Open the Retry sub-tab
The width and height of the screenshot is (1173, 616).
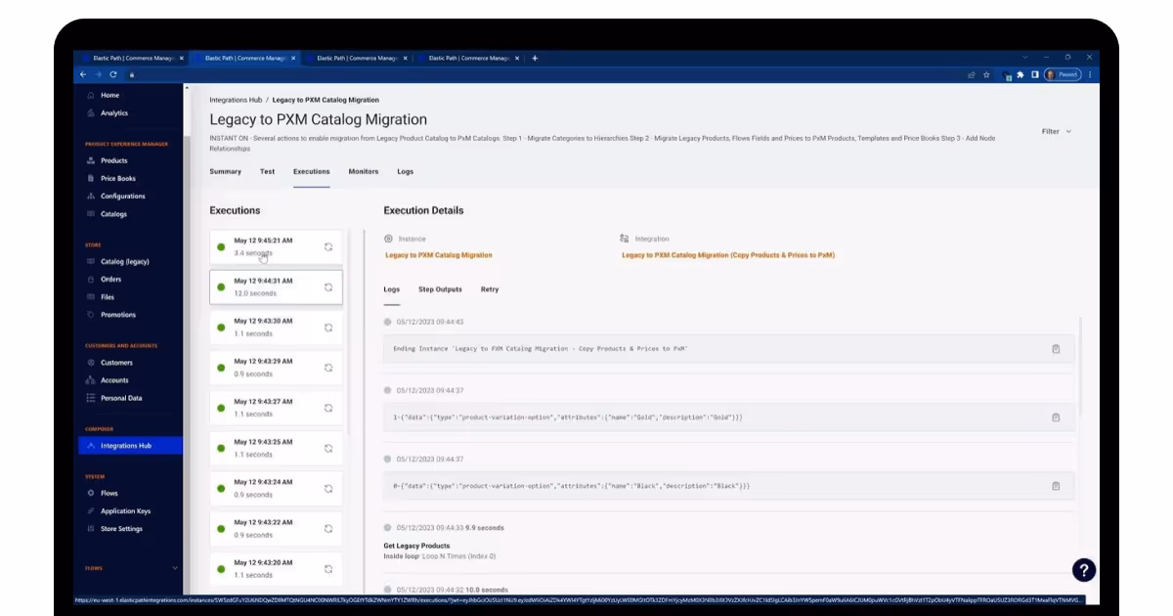[490, 289]
